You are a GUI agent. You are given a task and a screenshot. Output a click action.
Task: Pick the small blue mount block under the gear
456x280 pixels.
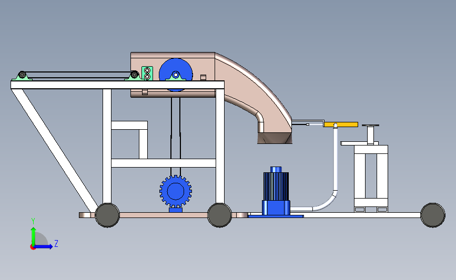(176, 210)
